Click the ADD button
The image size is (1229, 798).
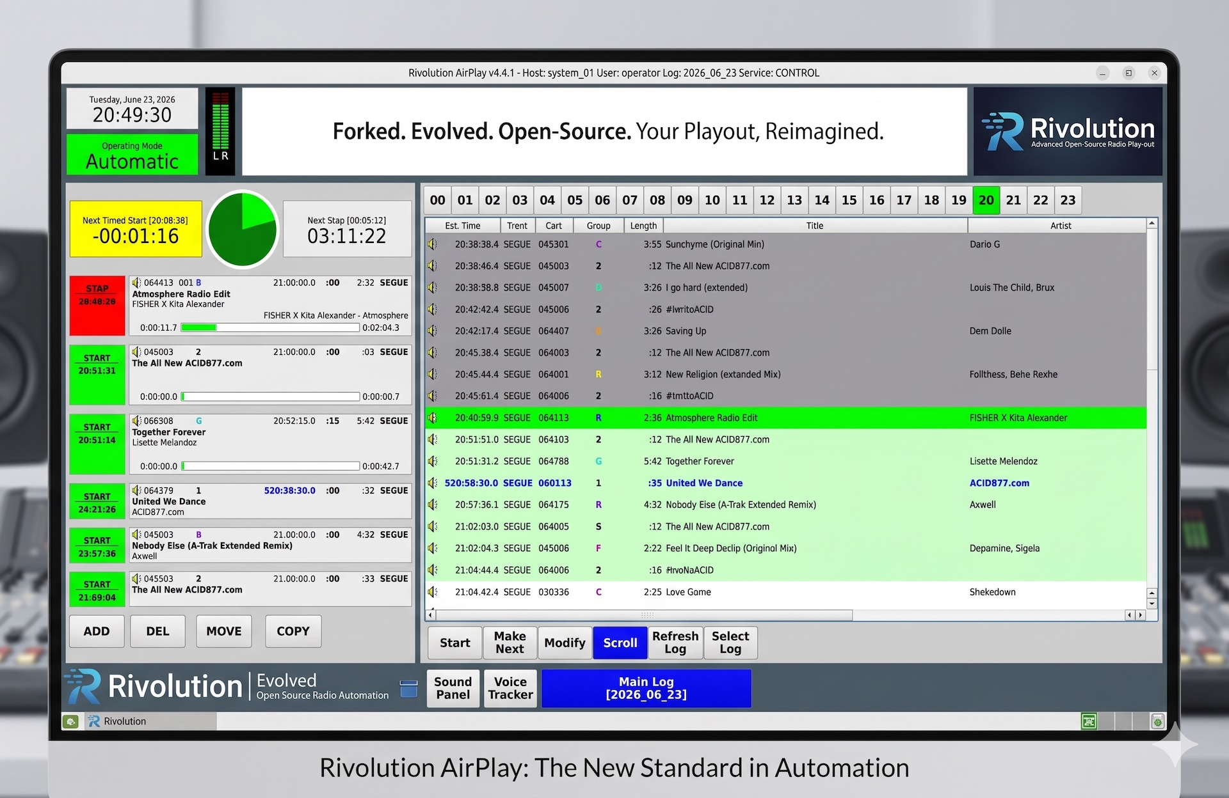click(x=97, y=631)
